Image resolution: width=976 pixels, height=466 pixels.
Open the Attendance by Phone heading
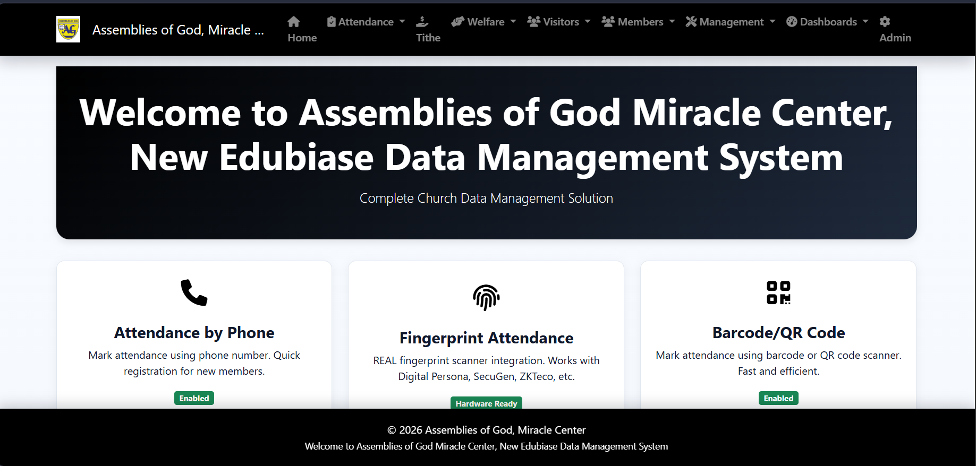pos(194,333)
